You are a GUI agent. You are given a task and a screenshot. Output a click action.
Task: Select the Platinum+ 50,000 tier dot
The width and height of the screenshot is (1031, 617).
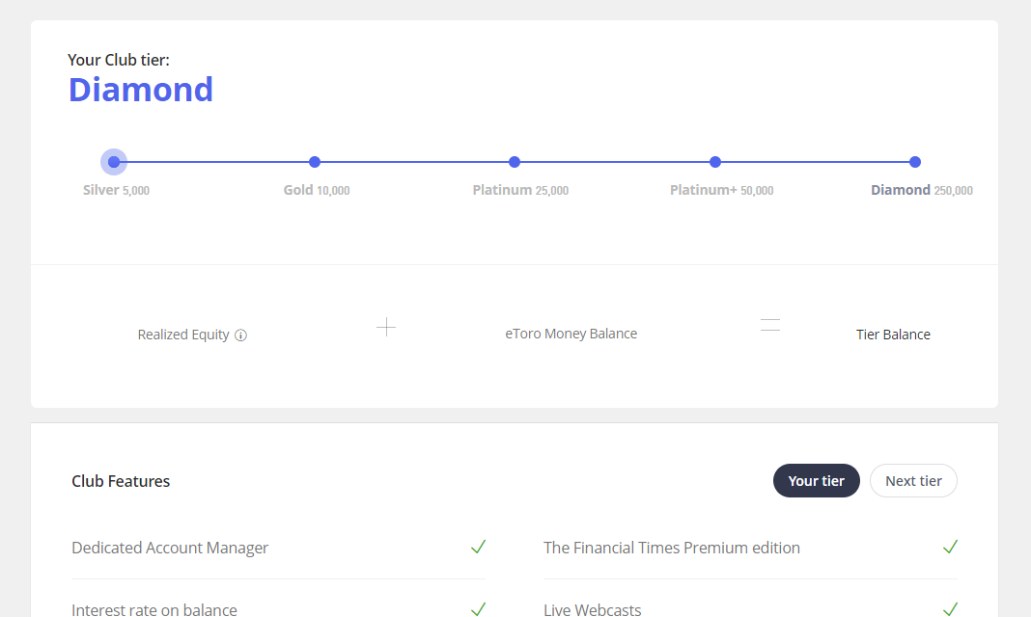point(714,162)
